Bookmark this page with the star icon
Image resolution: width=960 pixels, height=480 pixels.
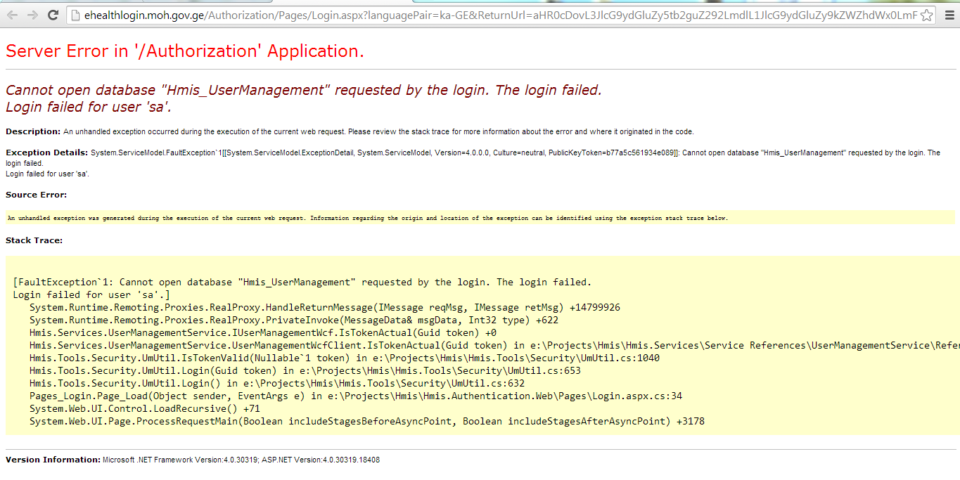pyautogui.click(x=926, y=15)
